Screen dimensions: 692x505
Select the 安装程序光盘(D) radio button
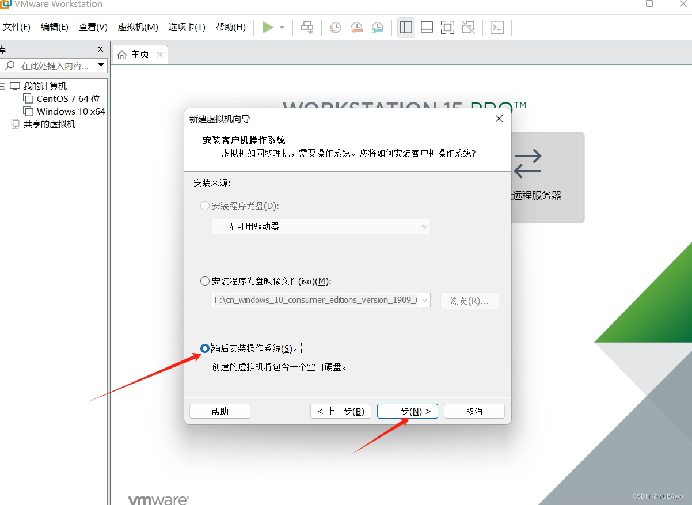[x=205, y=206]
